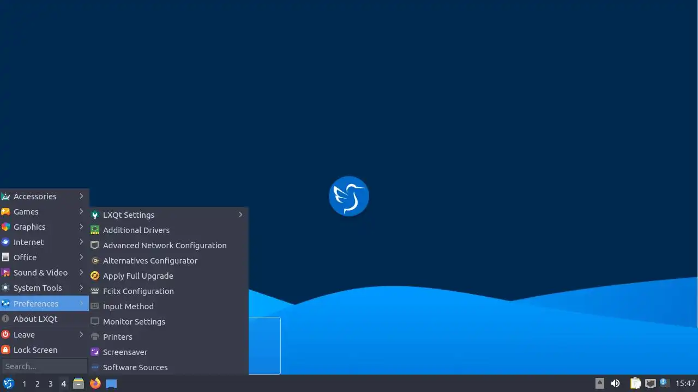Open the removable media eject tray icon
Image resolution: width=698 pixels, height=392 pixels.
(x=600, y=383)
